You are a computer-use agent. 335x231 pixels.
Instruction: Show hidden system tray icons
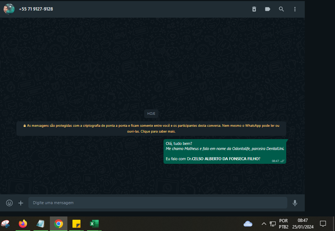click(x=264, y=224)
